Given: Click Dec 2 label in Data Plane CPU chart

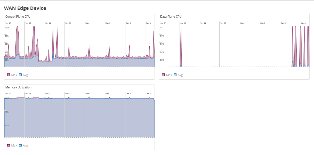Looking at the screenshot, I should point(263,23).
